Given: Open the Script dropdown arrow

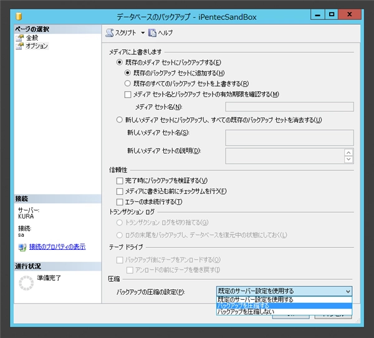Looking at the screenshot, I should click(x=143, y=32).
